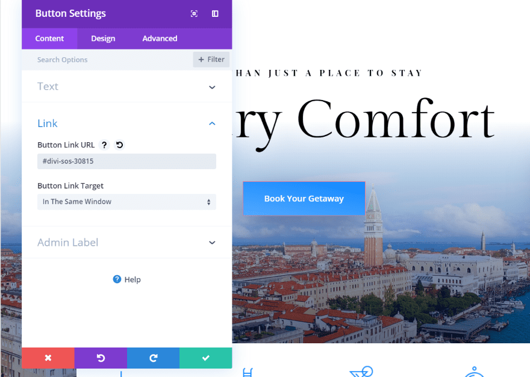Click the blue Help question icon

click(x=117, y=279)
